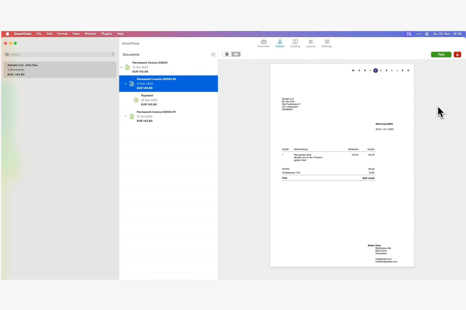466x310 pixels.
Task: Click the Screen Mirroring icon in menu bar
Action: tap(409, 34)
